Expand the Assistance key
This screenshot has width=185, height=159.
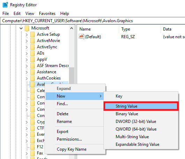click(27, 72)
